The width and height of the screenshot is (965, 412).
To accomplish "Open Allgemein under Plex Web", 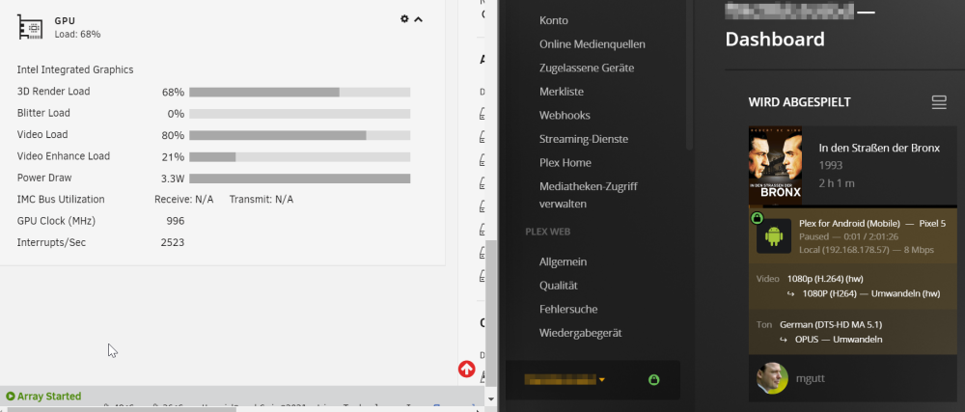I will coord(563,261).
